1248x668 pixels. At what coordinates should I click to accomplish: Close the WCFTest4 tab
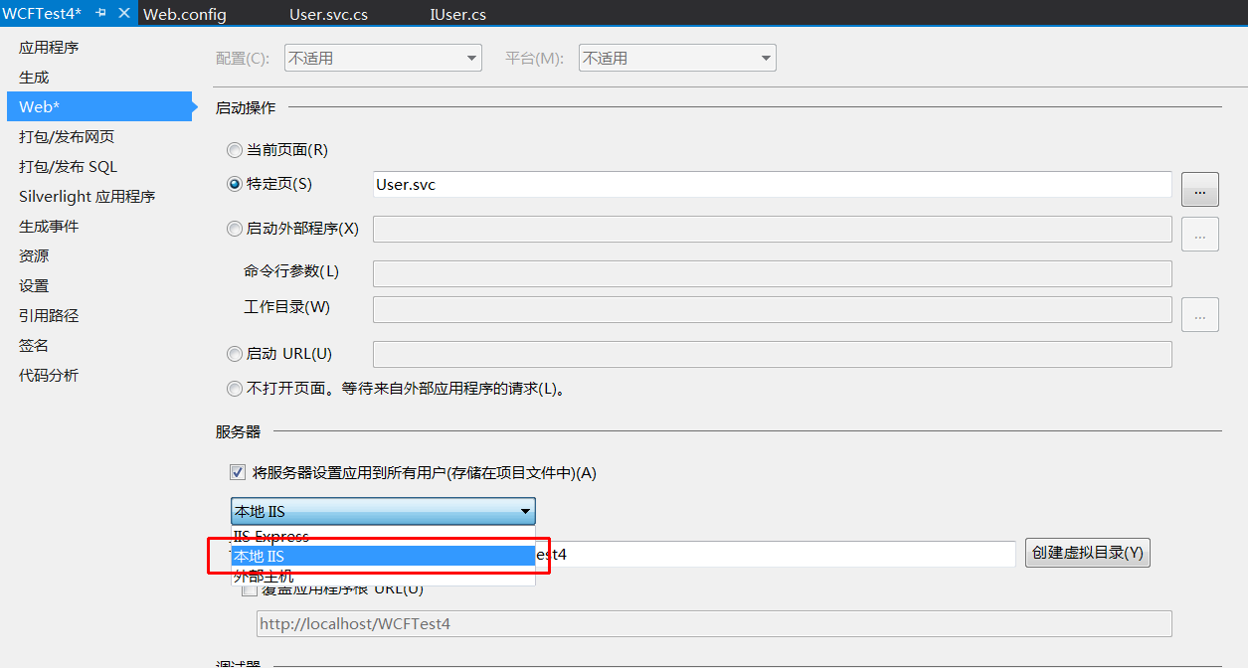(123, 14)
